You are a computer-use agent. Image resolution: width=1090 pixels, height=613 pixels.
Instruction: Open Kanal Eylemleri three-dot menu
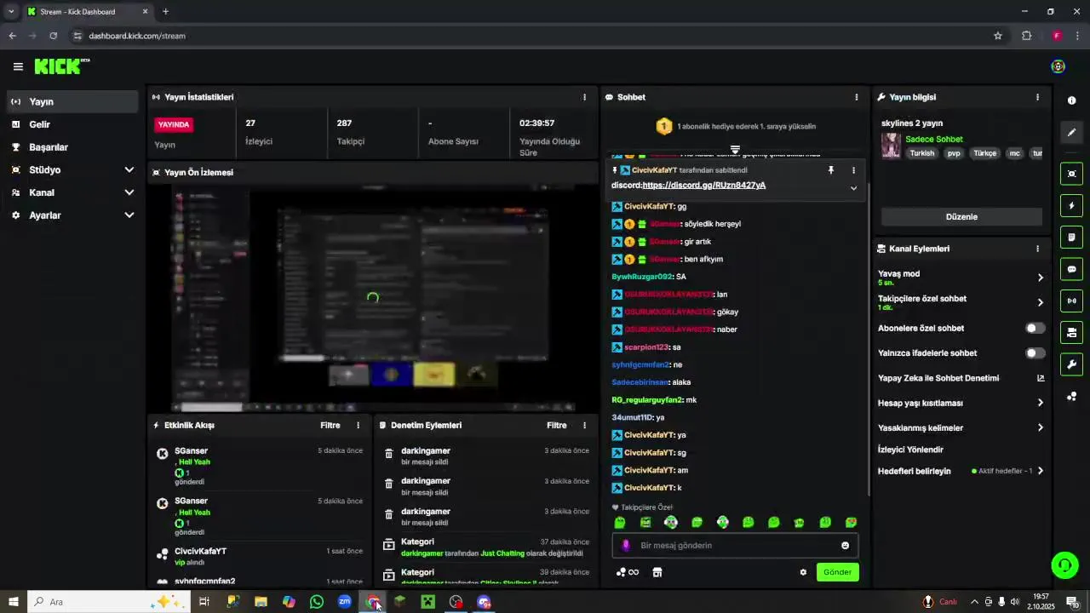pyautogui.click(x=1037, y=249)
